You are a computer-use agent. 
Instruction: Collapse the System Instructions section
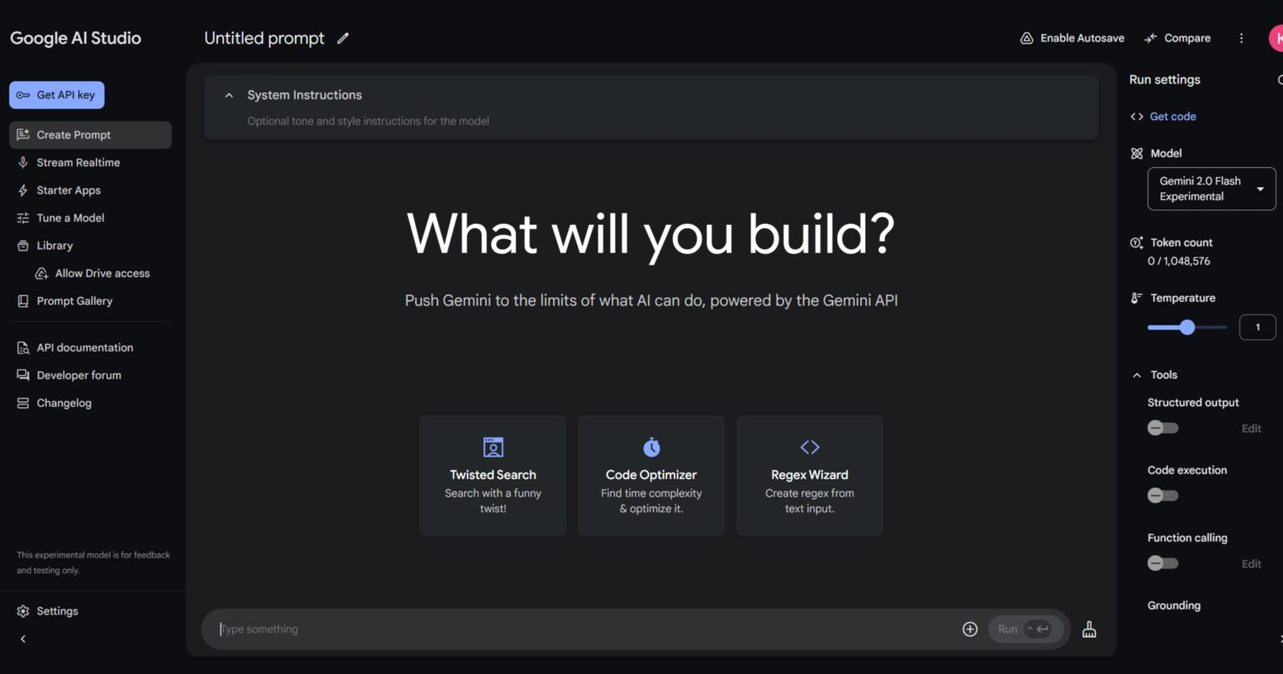tap(229, 94)
